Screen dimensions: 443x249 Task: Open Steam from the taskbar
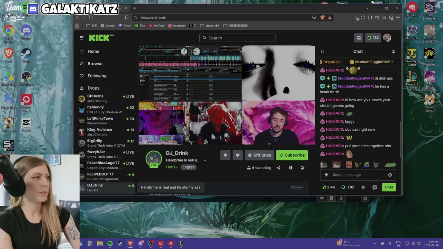coord(120,243)
